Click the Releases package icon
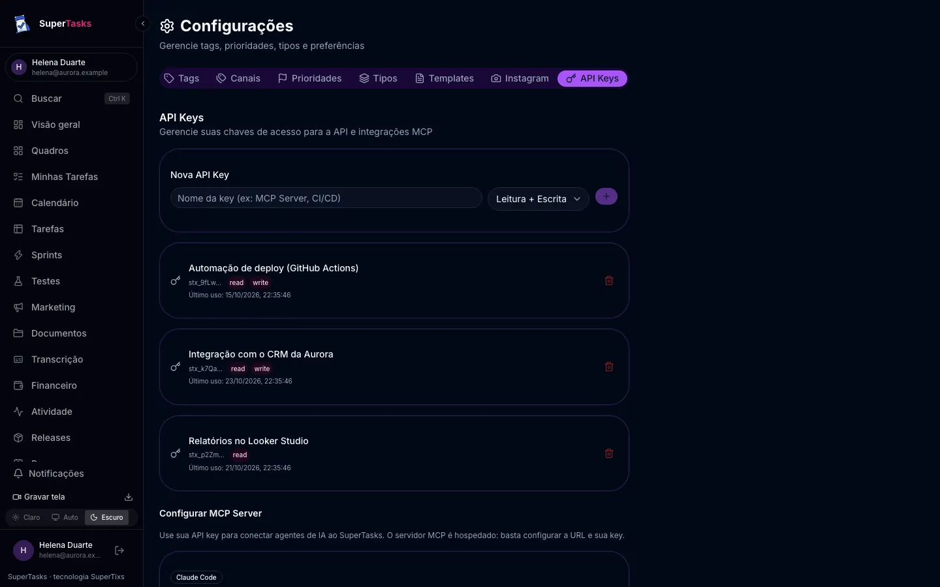Screen dimensions: 940x587 (x=18, y=438)
